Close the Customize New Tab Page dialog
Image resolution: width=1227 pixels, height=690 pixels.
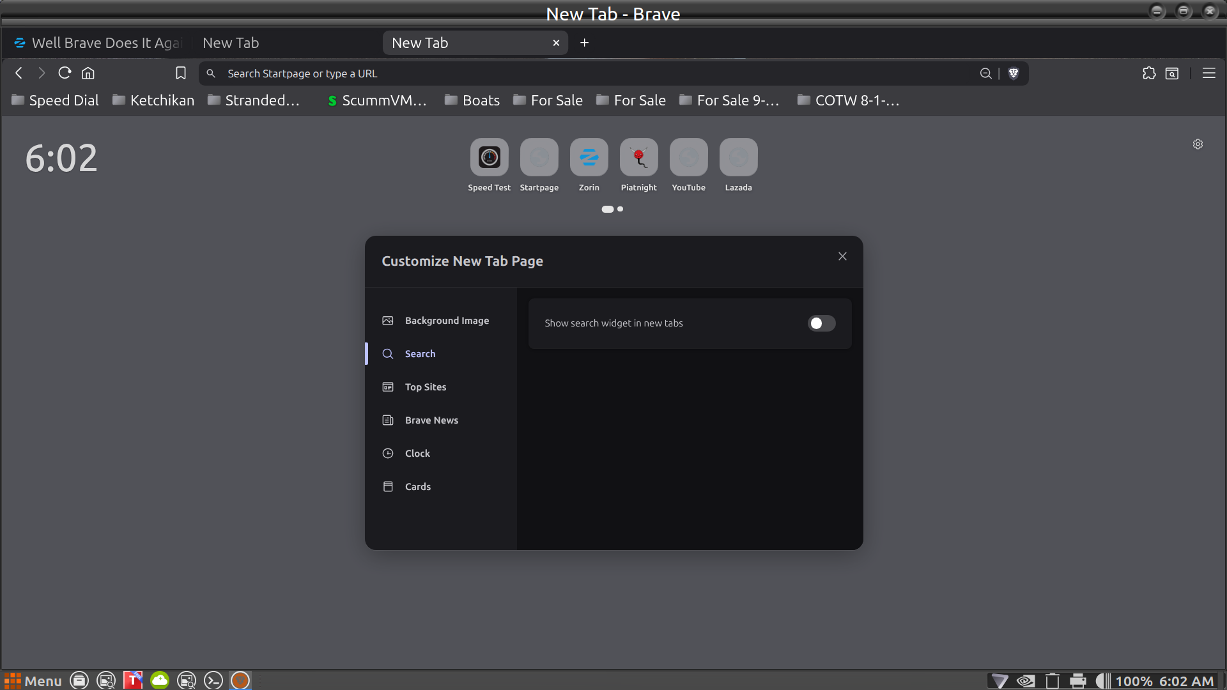pos(842,256)
